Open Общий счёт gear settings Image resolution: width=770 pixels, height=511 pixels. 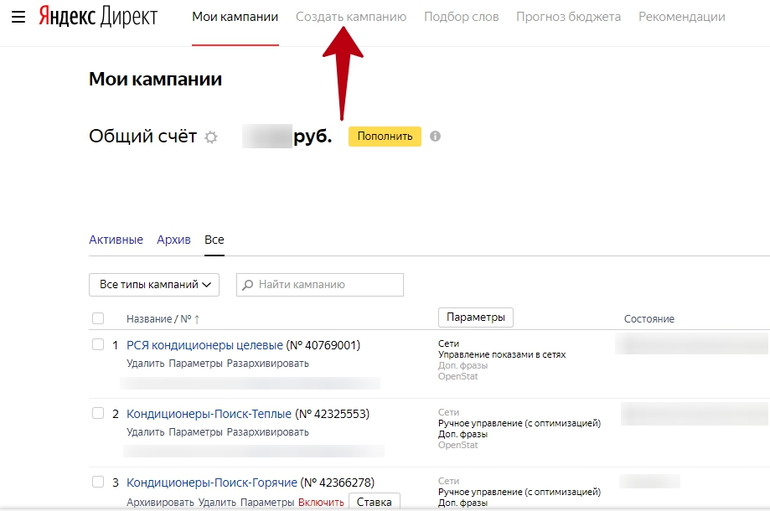211,137
